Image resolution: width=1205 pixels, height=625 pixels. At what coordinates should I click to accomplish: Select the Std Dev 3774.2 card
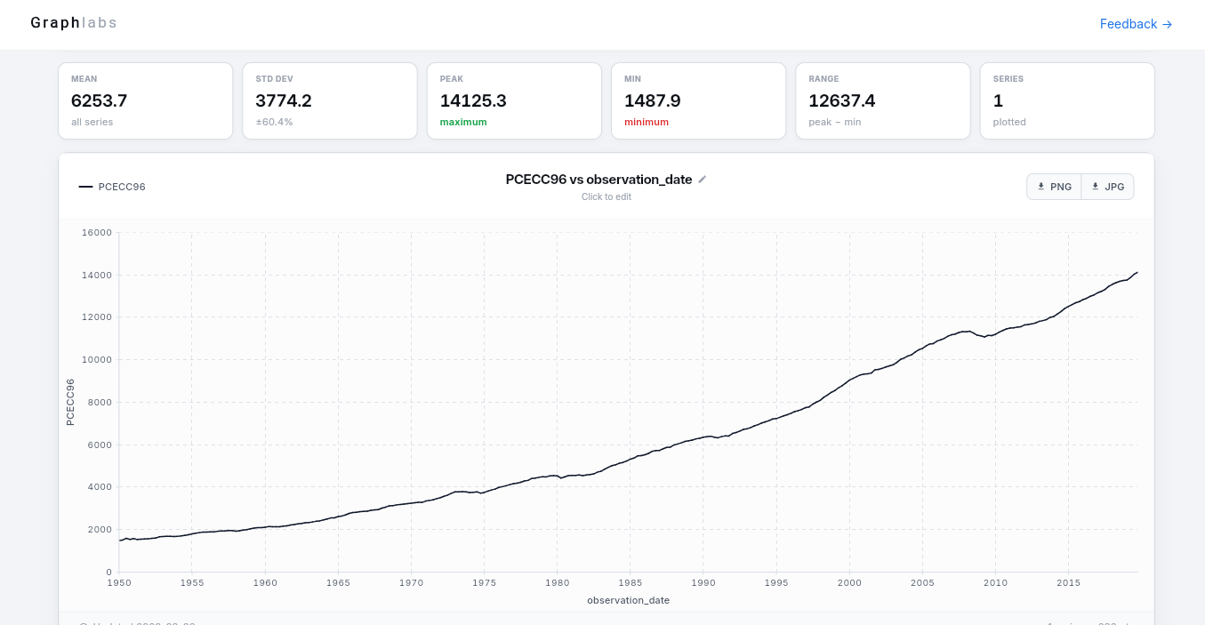(329, 100)
